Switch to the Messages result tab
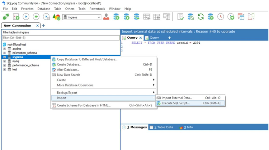269x150 pixels. click(135, 127)
